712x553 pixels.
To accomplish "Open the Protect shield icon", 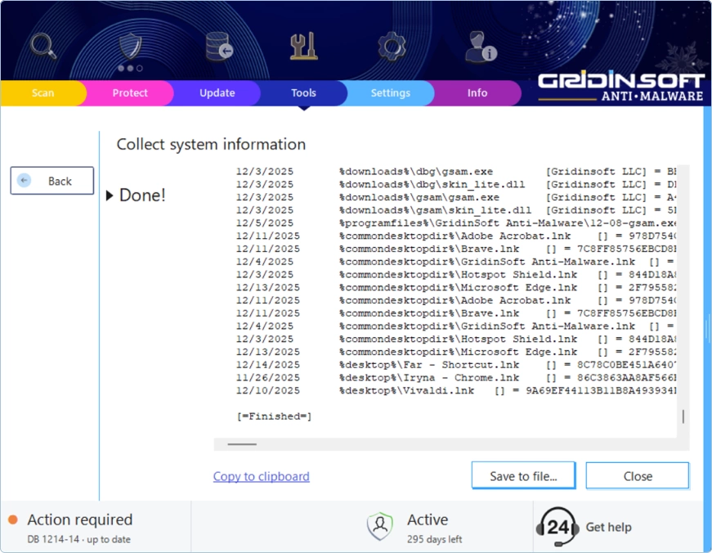I will click(x=129, y=45).
